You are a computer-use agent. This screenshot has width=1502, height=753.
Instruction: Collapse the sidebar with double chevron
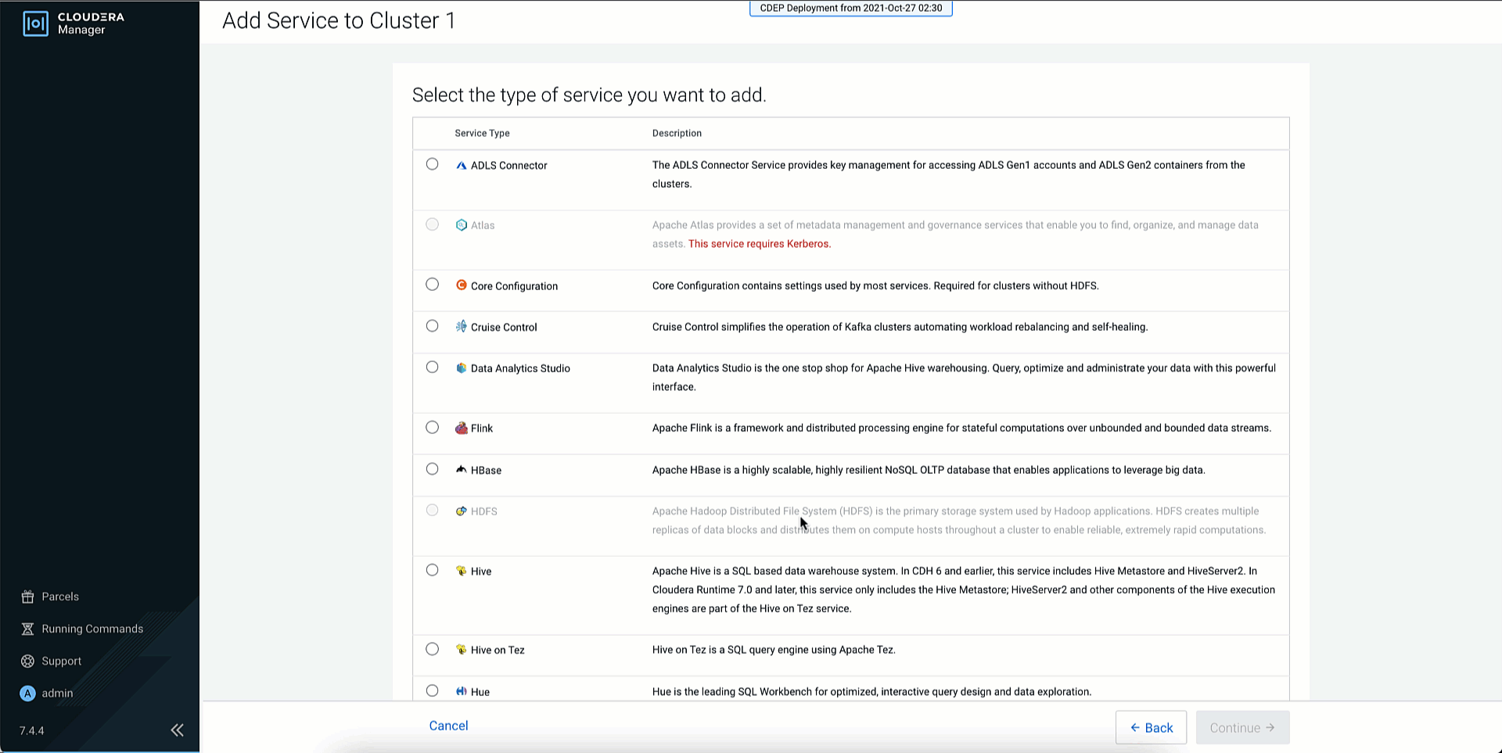(x=178, y=730)
